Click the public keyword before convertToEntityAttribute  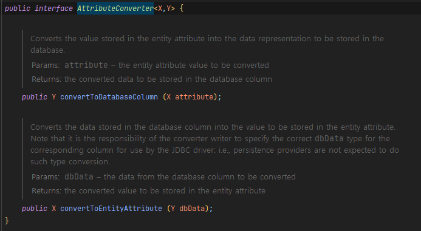tap(35, 208)
